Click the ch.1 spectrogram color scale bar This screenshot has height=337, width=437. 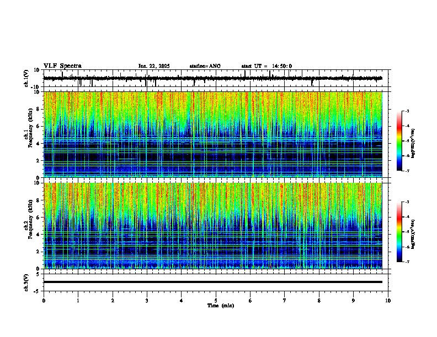tap(399, 141)
